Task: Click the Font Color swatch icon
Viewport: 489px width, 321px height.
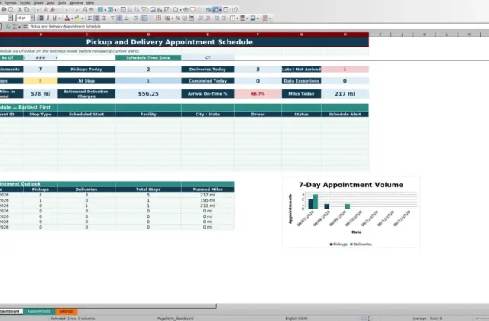Action: click(67, 18)
